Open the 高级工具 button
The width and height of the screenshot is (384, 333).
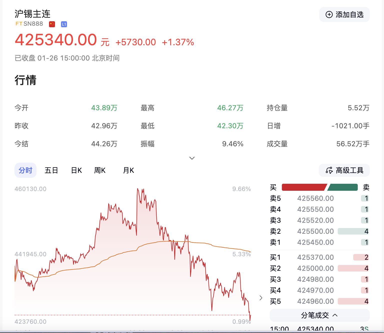(344, 170)
